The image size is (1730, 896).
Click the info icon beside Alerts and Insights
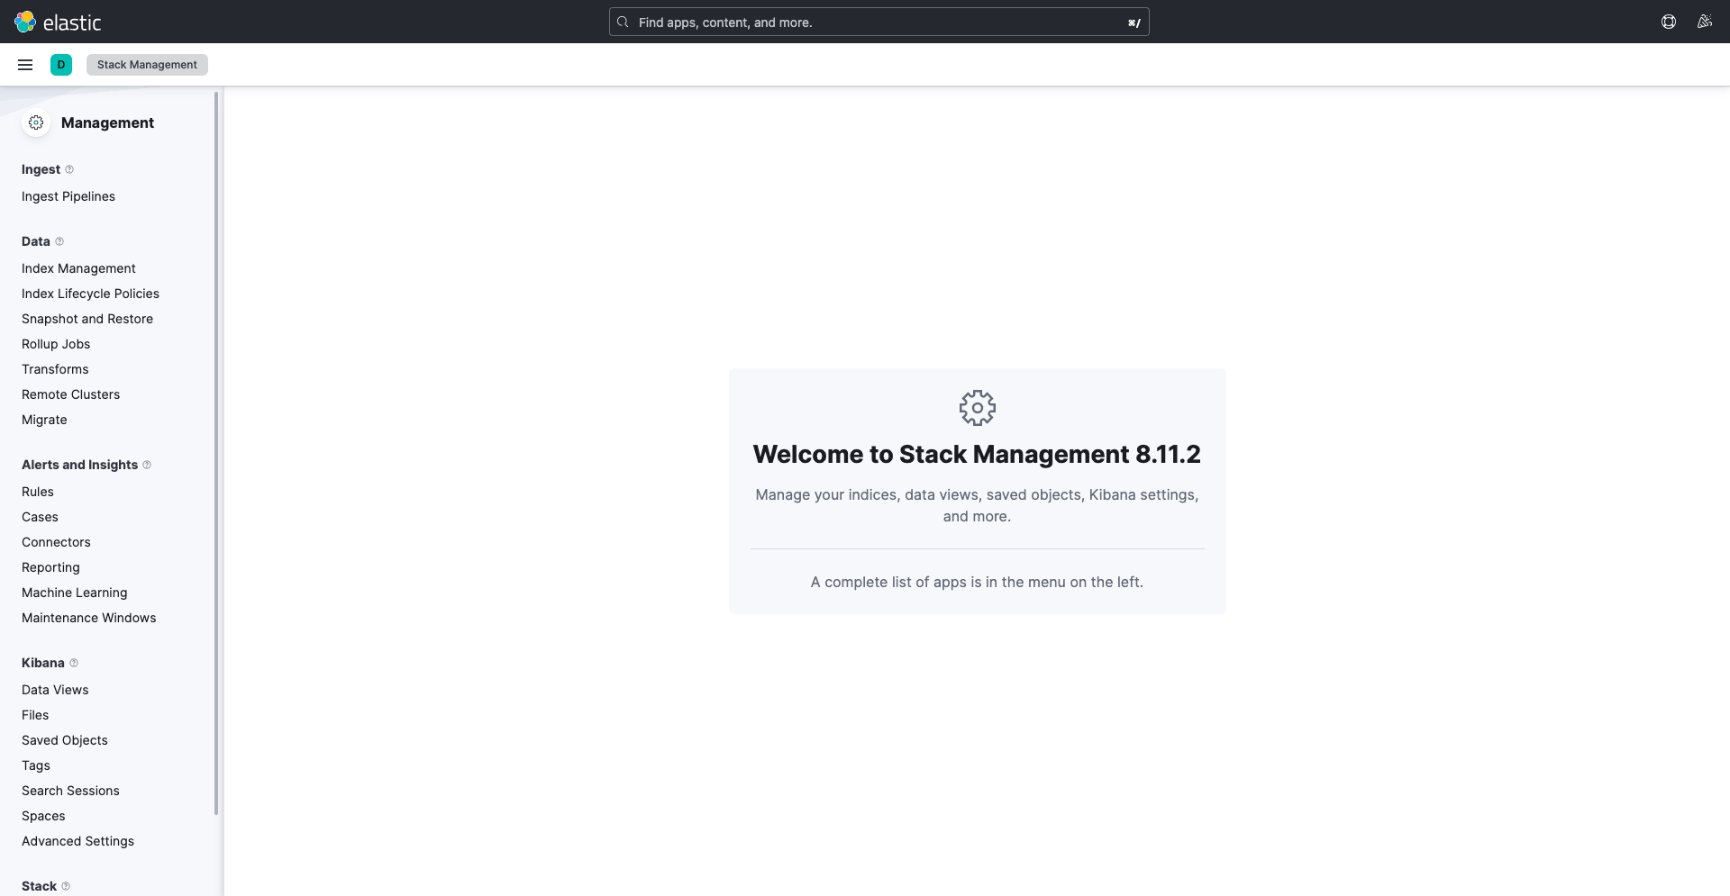tap(147, 465)
